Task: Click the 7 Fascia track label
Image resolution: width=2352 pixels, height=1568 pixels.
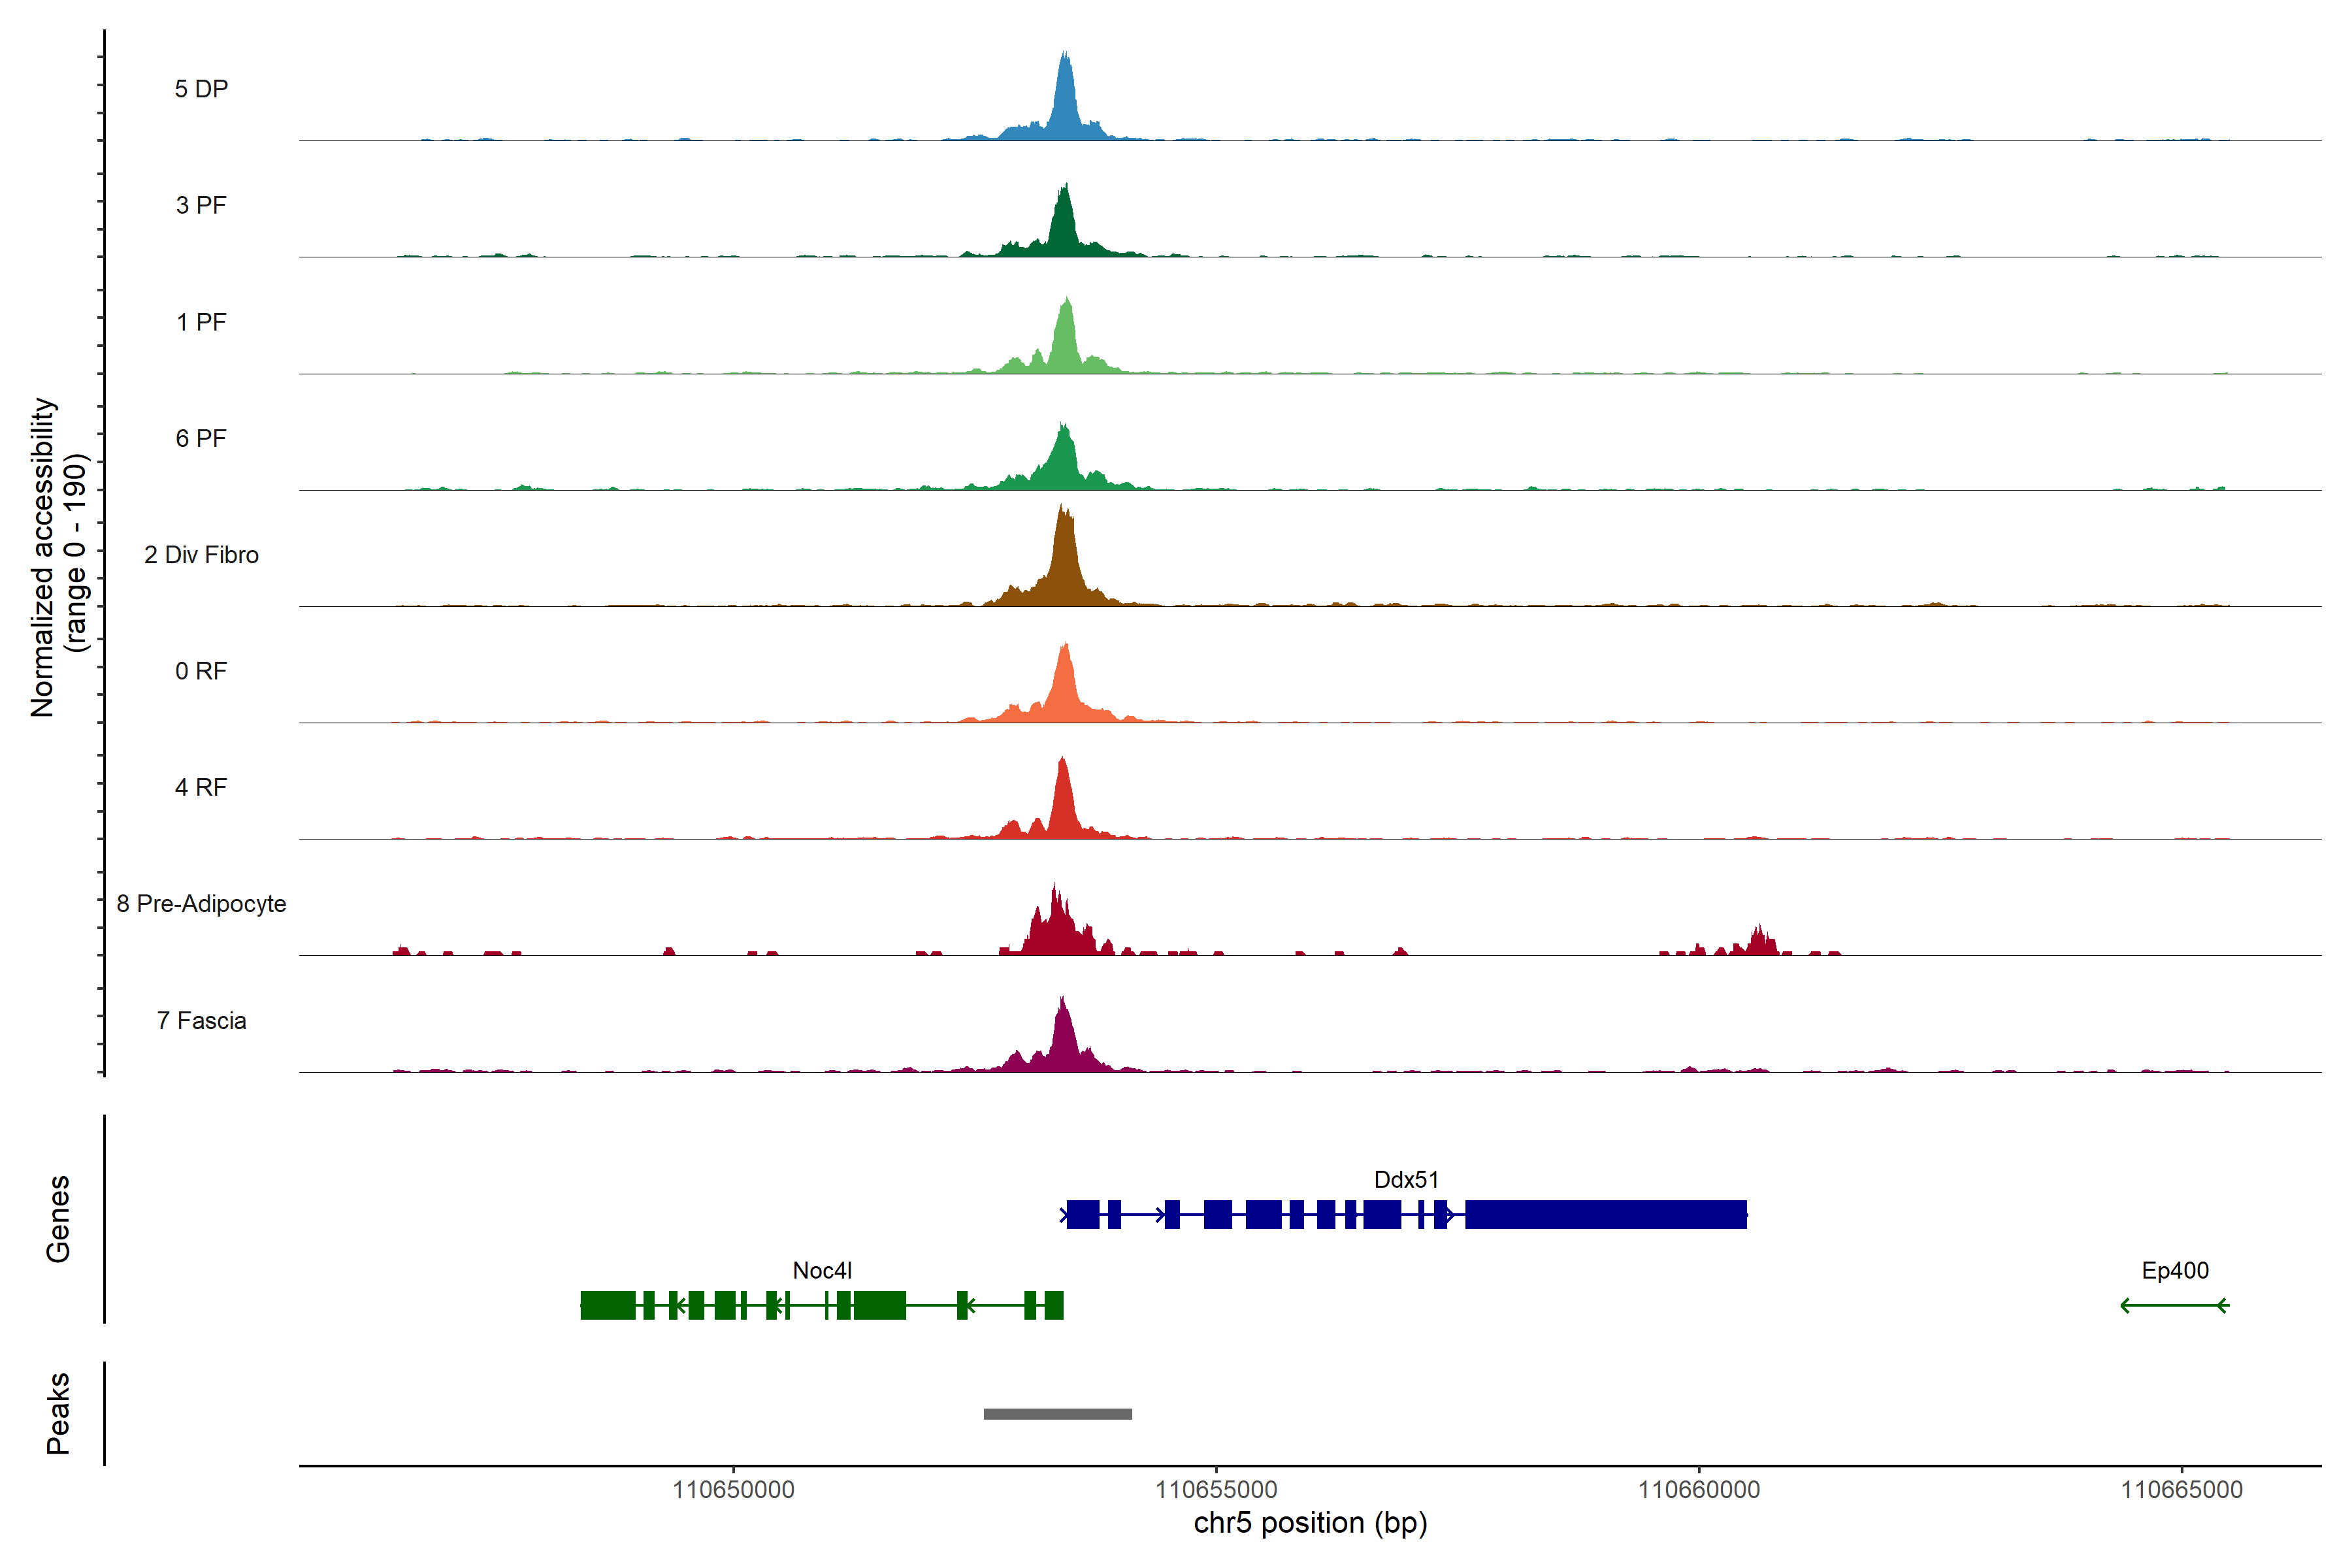Action: click(201, 1020)
